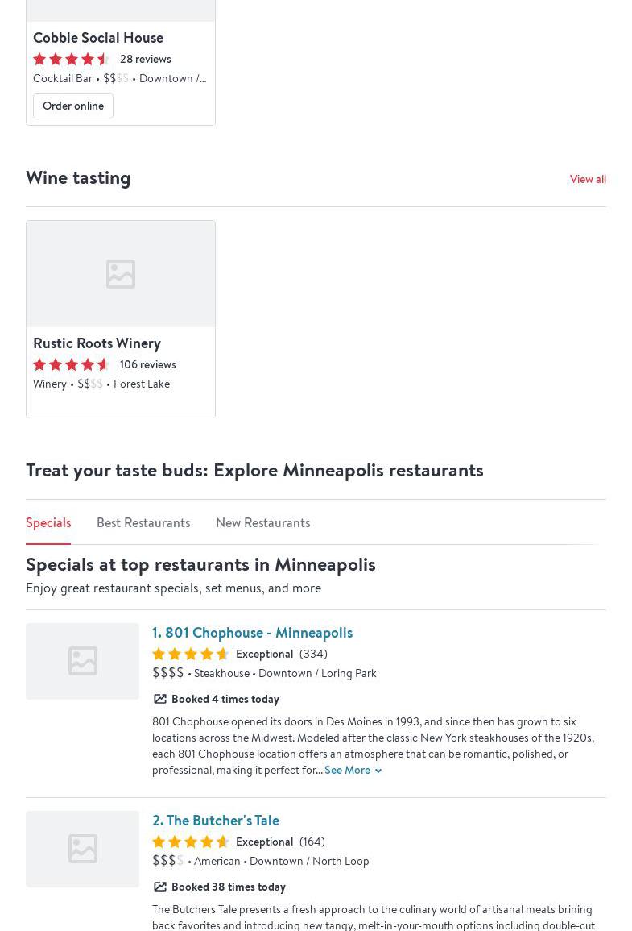
Task: Click Cobble Social House star rating
Action: click(72, 59)
